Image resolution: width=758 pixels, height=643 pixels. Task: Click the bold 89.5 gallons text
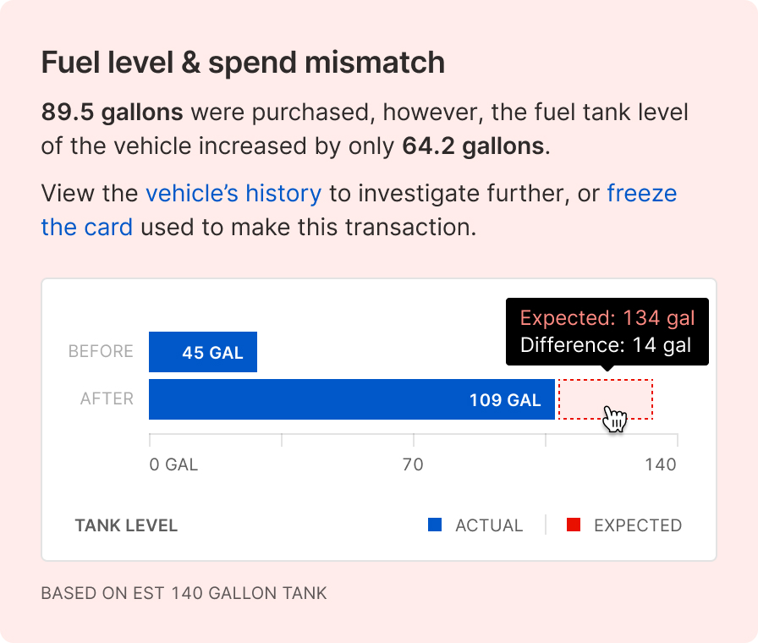[112, 113]
